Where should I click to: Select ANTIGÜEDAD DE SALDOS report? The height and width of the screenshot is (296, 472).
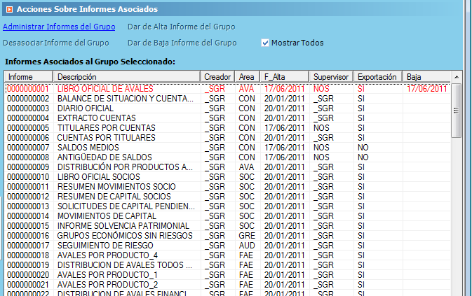[x=227, y=157]
